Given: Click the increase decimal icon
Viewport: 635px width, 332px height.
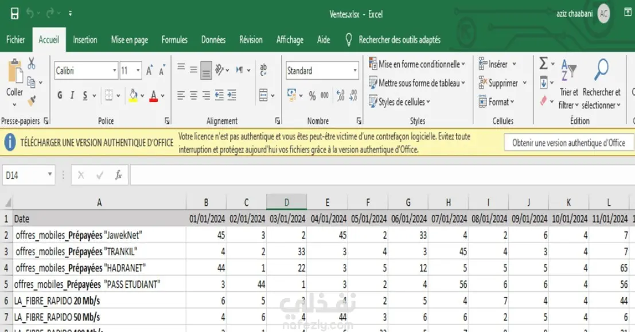Looking at the screenshot, I should (x=341, y=96).
